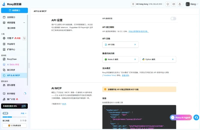Screen dimensions: 200x130
Task: Click the window usage info icon
Action: pyautogui.click(x=25, y=120)
